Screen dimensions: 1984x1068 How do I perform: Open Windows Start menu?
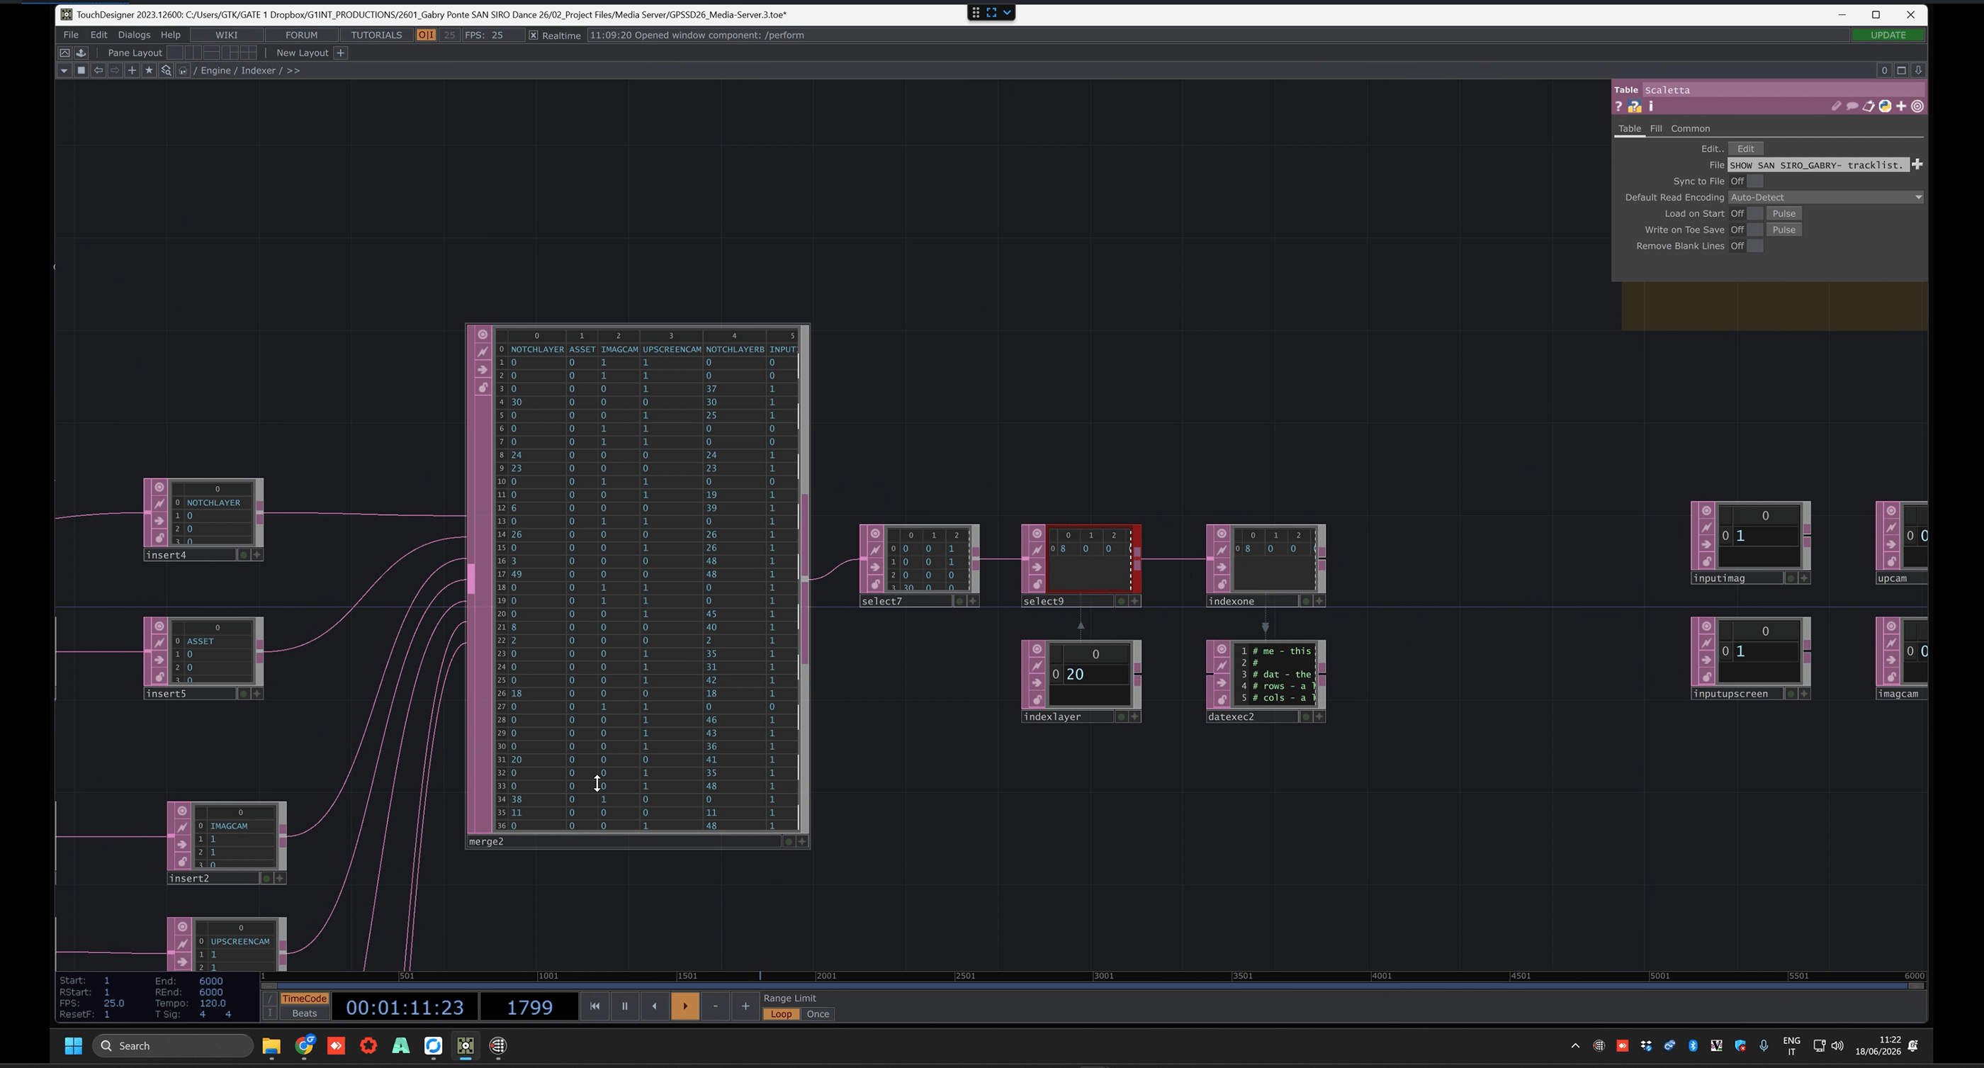click(73, 1045)
